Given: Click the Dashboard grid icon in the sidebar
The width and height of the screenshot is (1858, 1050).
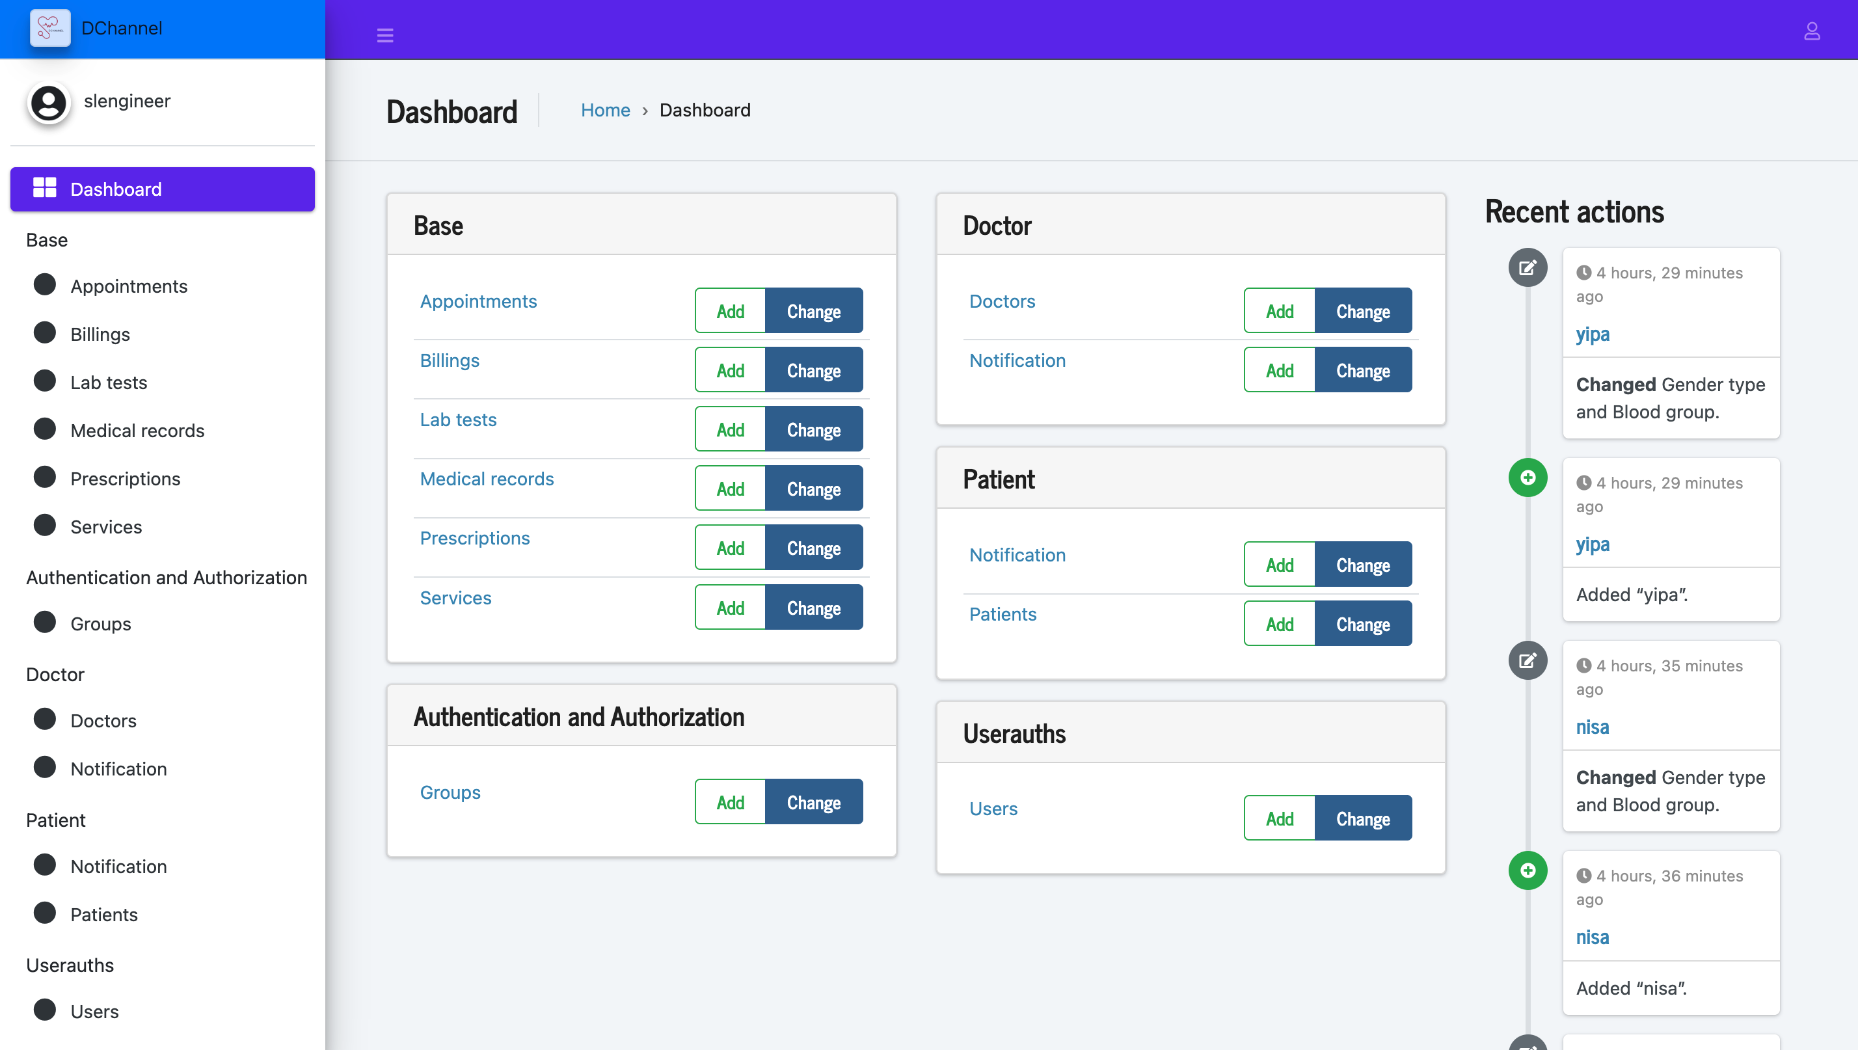Looking at the screenshot, I should (x=45, y=188).
